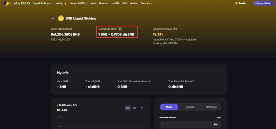Open the English language selector

[x=243, y=3]
